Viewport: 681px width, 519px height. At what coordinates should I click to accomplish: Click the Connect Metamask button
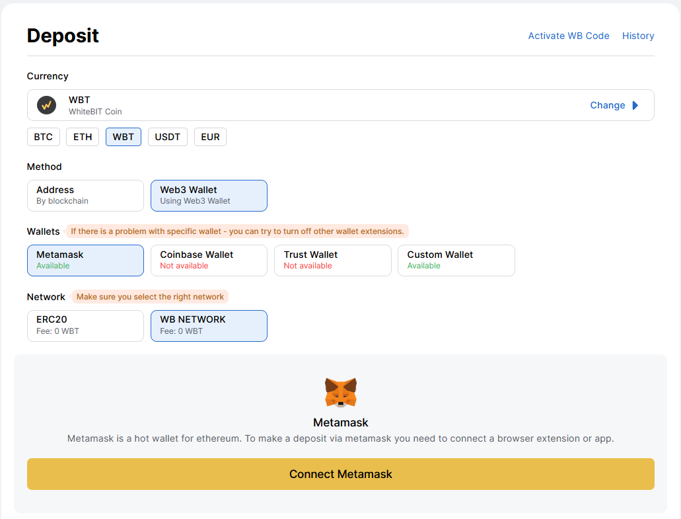(x=341, y=474)
